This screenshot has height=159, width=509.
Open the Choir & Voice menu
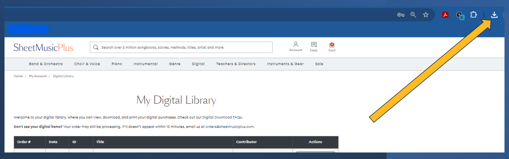click(87, 64)
